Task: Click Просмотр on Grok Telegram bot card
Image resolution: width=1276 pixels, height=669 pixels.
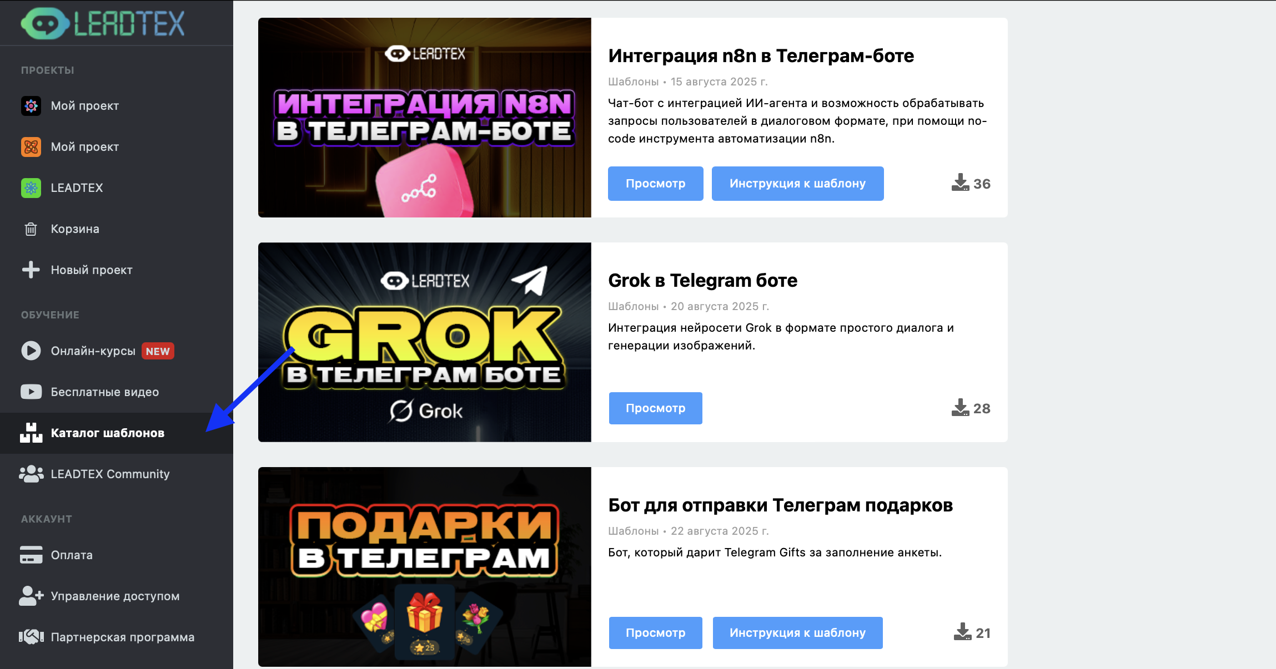Action: [655, 408]
